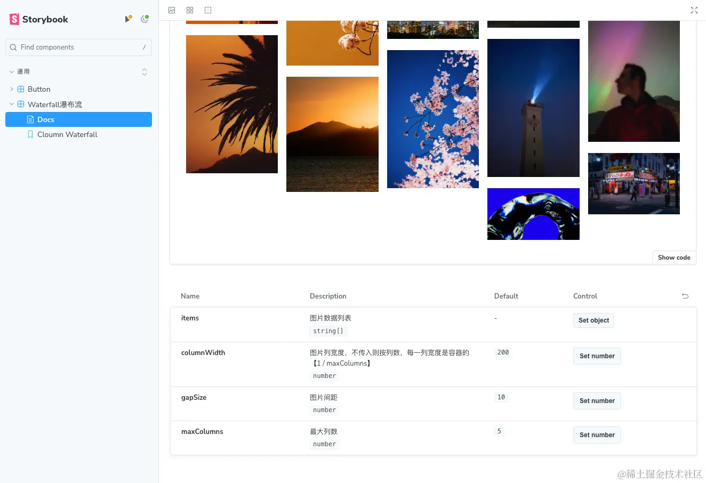Image resolution: width=706 pixels, height=483 pixels.
Task: Collapse the Waterfall瀑布流 chevron
Action: (x=12, y=104)
